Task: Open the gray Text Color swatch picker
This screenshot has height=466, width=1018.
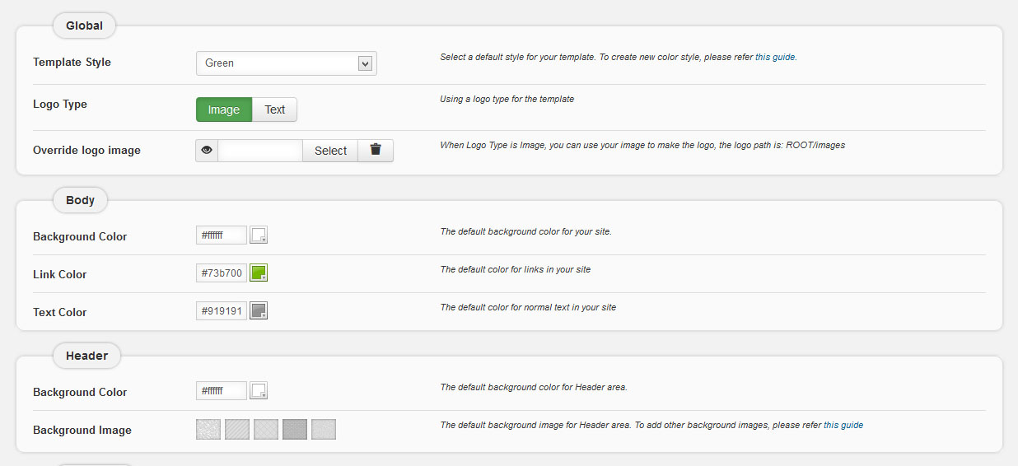Action: point(259,311)
